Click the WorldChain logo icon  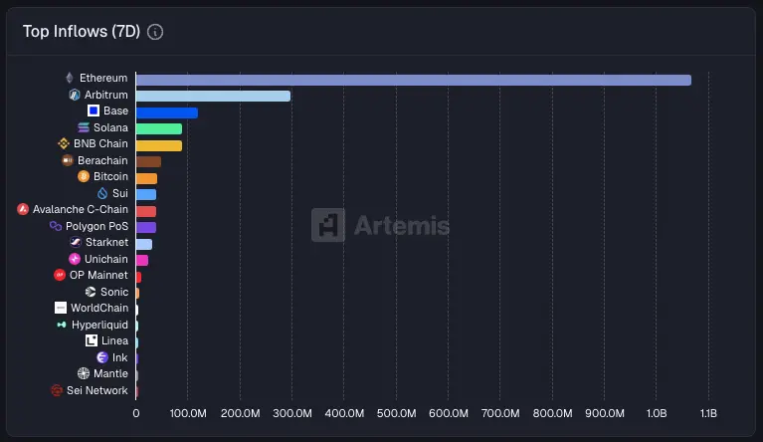tap(61, 308)
